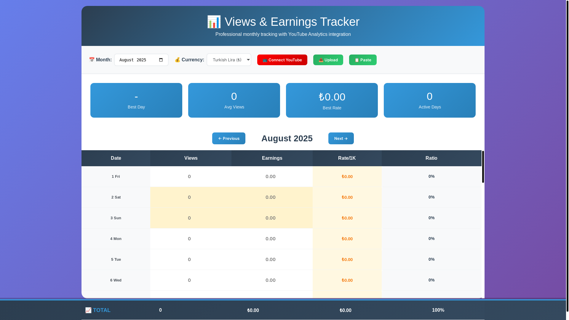The image size is (569, 320).
Task: Click the August 2025 month input field
Action: 141,60
